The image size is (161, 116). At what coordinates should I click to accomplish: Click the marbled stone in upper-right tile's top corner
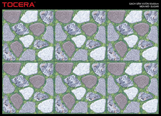151,17
